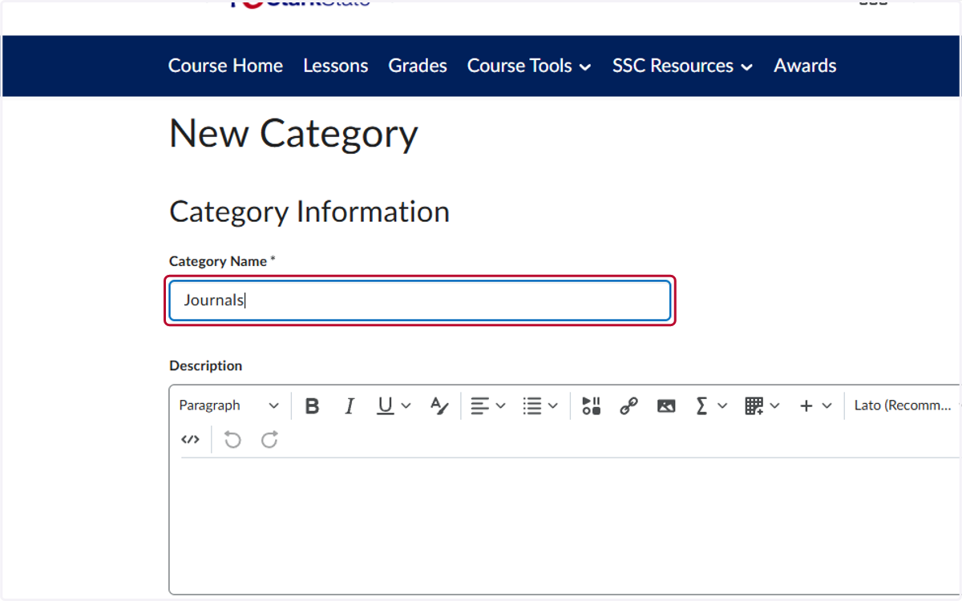Apply Underline formatting

click(386, 406)
